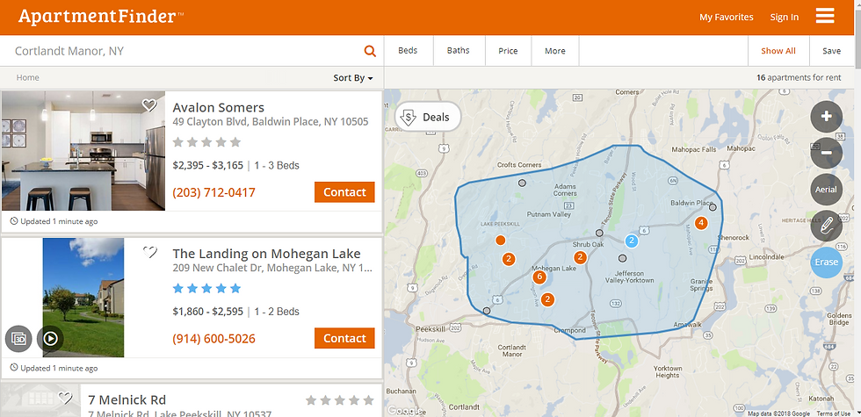
Task: Click the unnumbered orange map pin
Action: click(x=500, y=241)
